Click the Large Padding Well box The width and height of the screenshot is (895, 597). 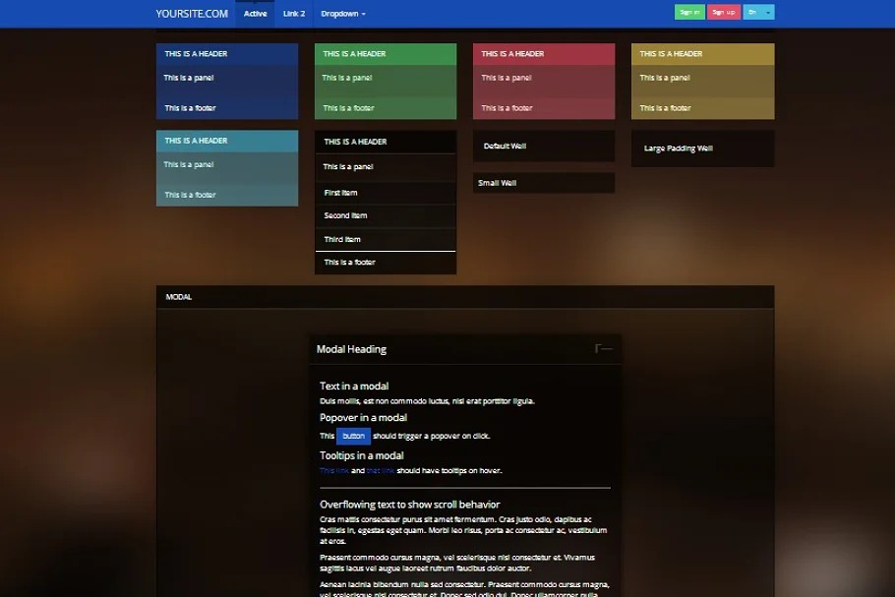702,149
